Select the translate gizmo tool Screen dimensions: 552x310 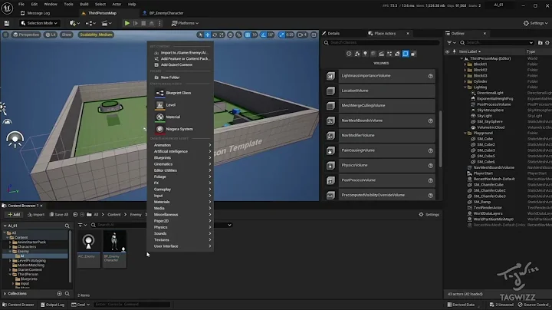pos(208,35)
